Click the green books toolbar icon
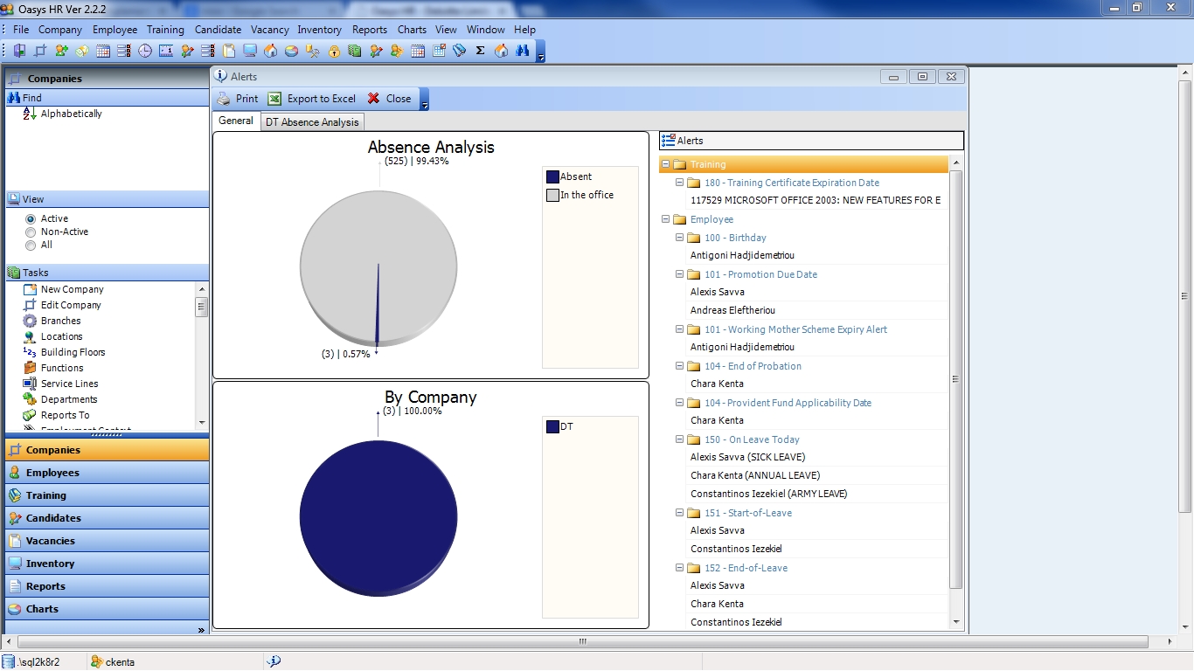 pos(354,51)
